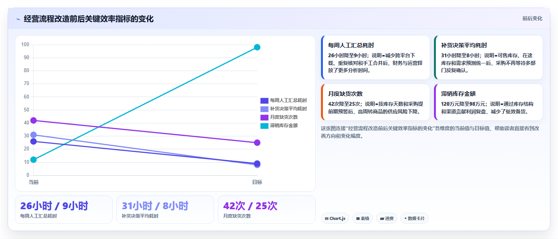The height and width of the screenshot is (239, 558).
Task: Click the 每周人工汇总耗时 legend label
Action: click(288, 100)
